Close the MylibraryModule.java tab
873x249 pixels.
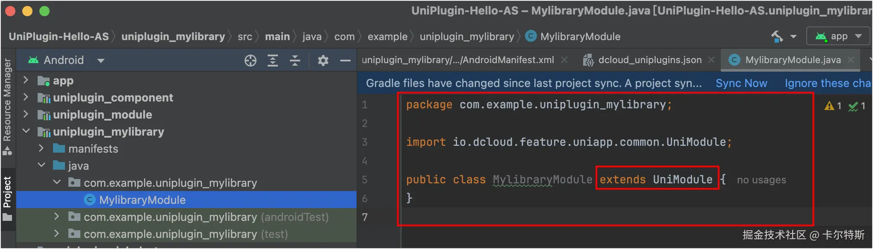(851, 60)
